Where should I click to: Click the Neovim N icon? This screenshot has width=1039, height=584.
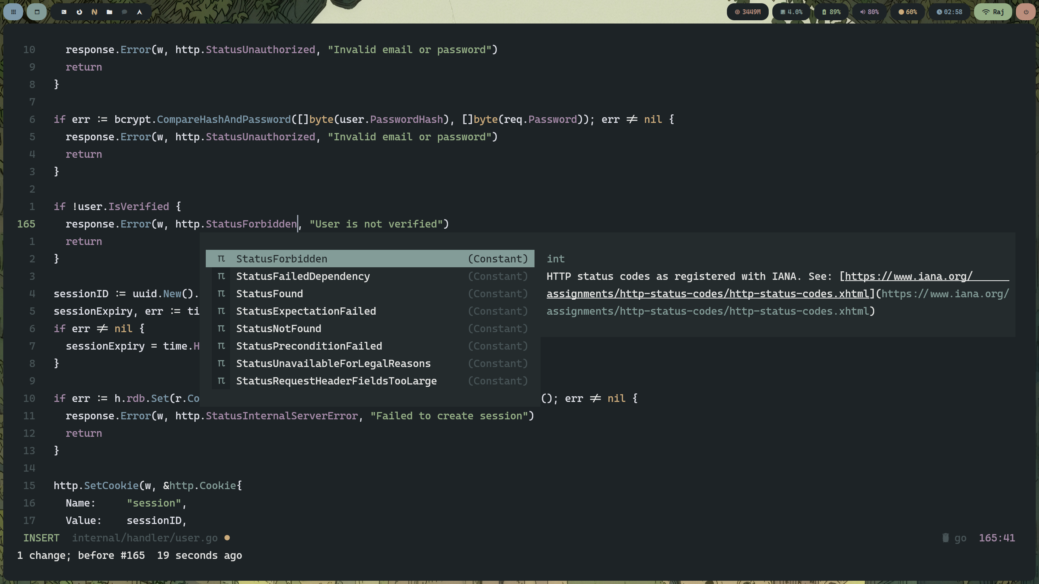pyautogui.click(x=95, y=12)
